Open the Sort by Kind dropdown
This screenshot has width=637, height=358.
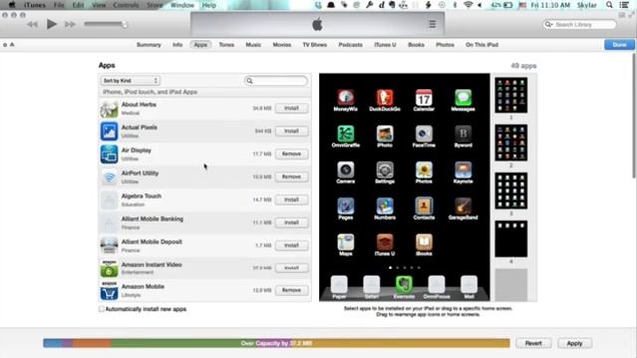click(x=130, y=81)
